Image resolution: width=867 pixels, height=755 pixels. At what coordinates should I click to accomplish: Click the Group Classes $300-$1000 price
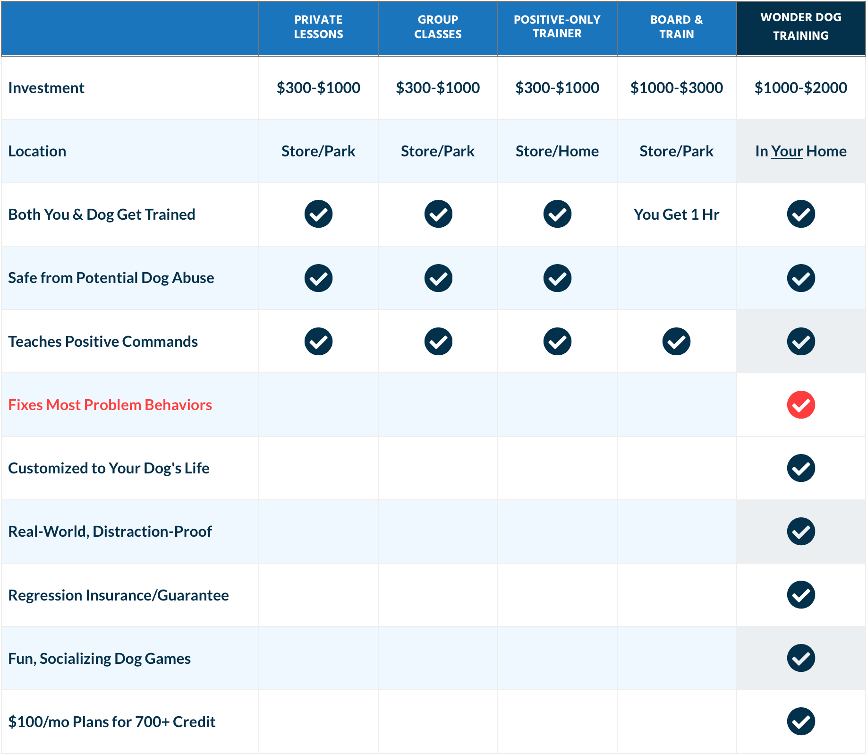pos(438,88)
